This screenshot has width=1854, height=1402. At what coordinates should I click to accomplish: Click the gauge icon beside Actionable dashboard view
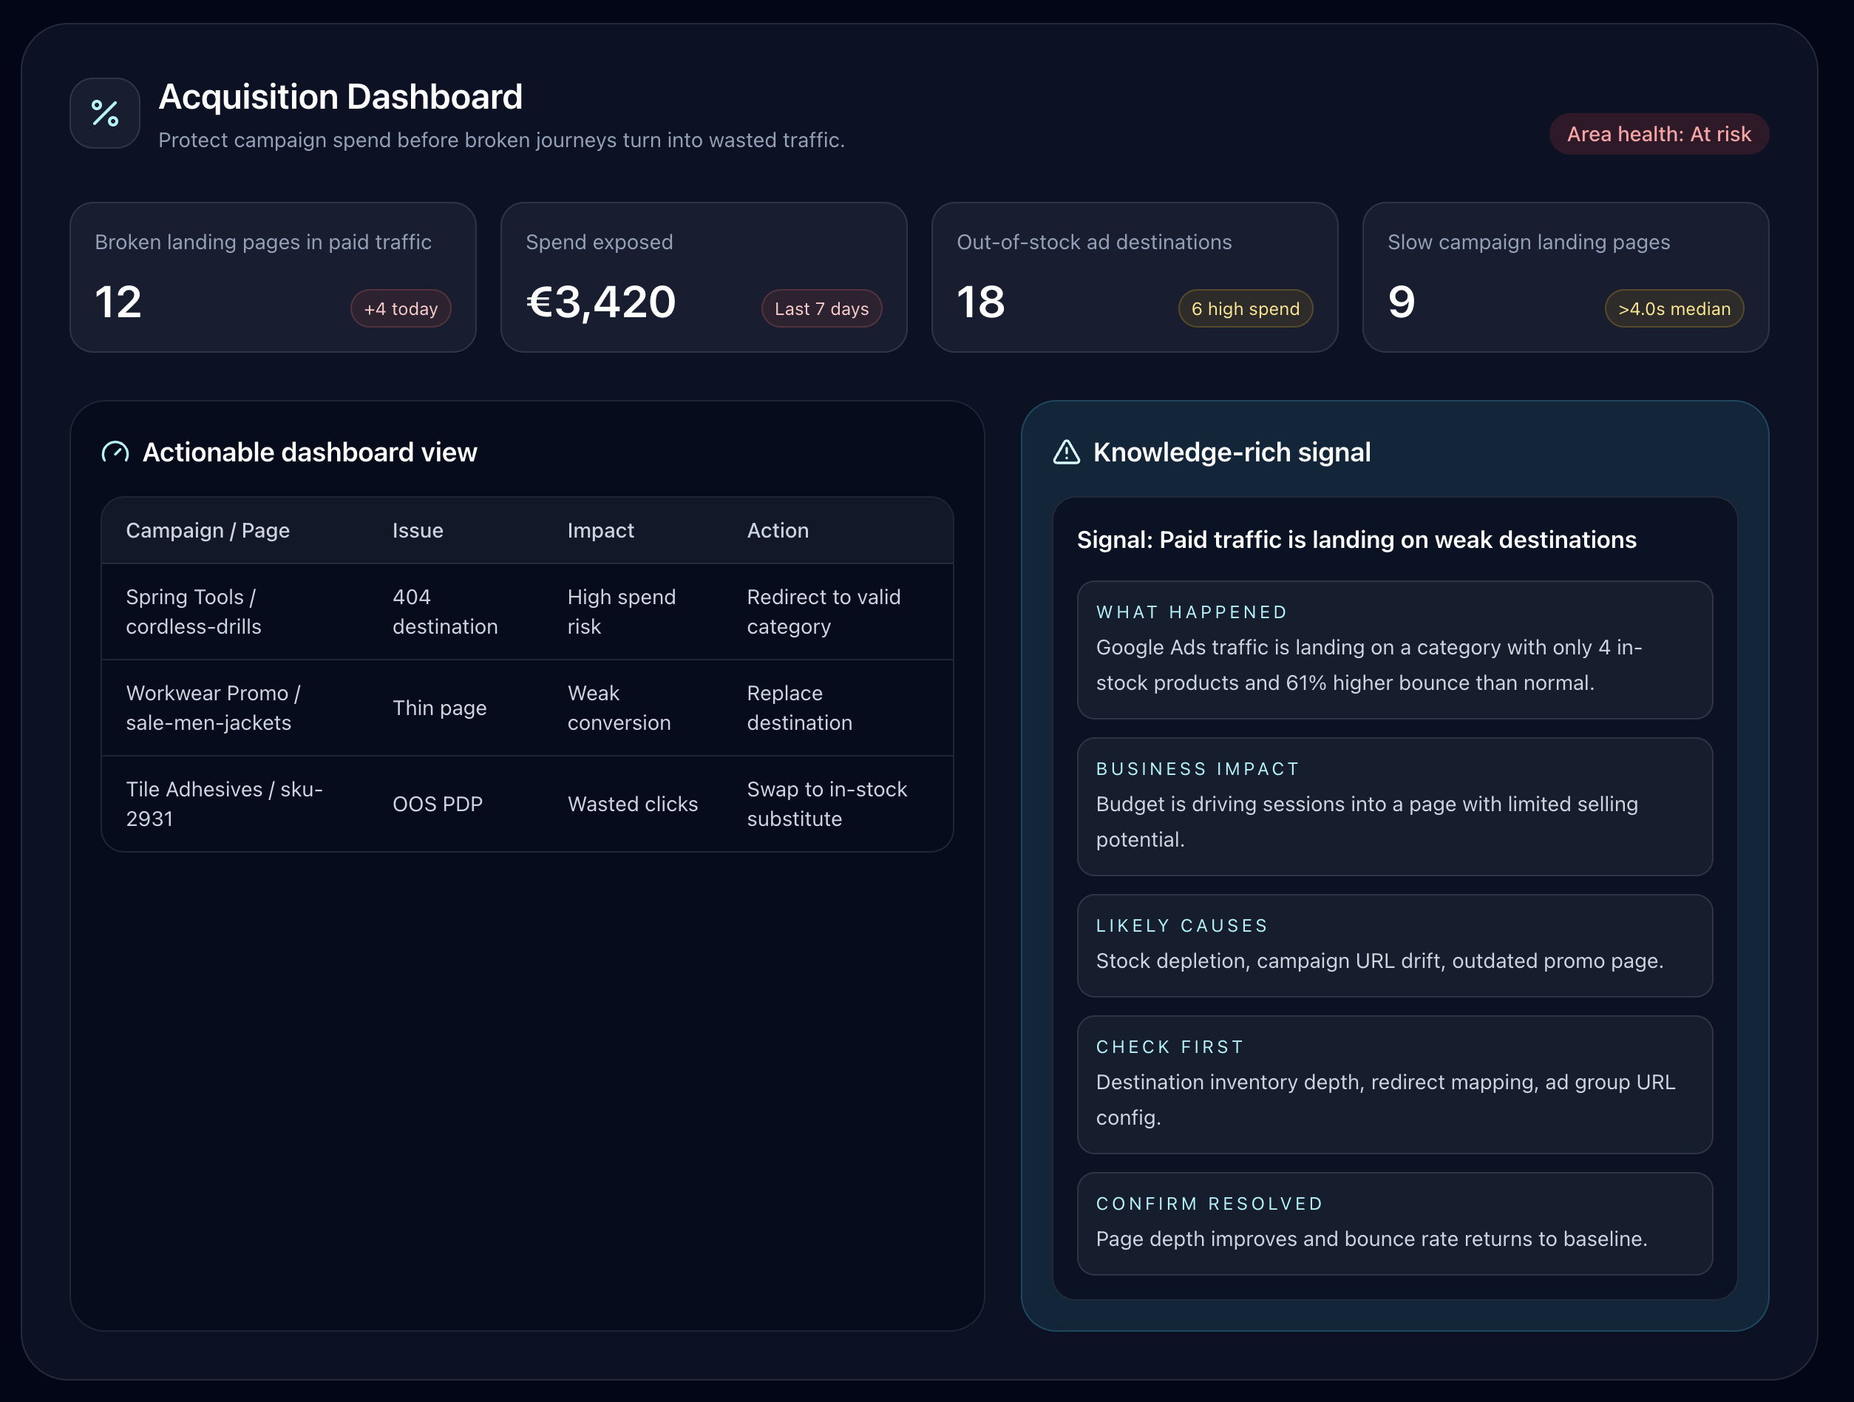[x=115, y=453]
